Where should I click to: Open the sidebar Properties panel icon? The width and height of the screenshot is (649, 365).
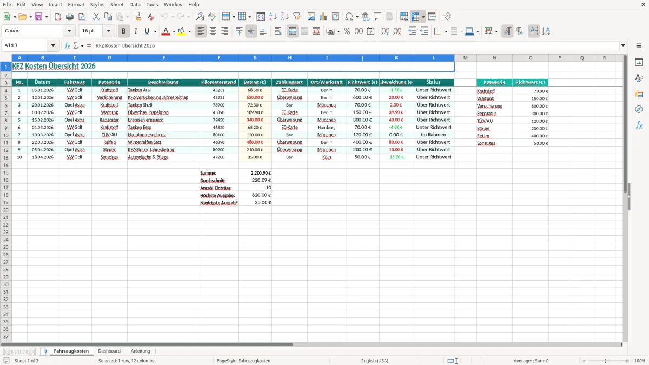pyautogui.click(x=639, y=63)
